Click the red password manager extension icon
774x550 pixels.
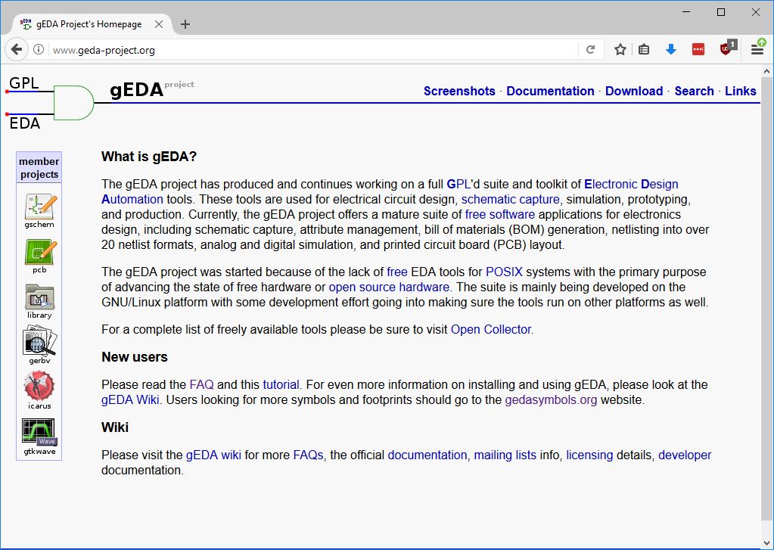coord(698,49)
